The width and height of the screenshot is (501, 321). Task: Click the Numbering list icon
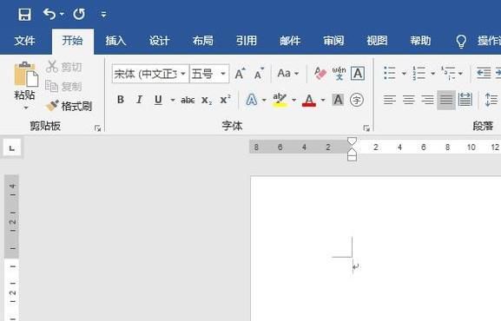pos(419,73)
